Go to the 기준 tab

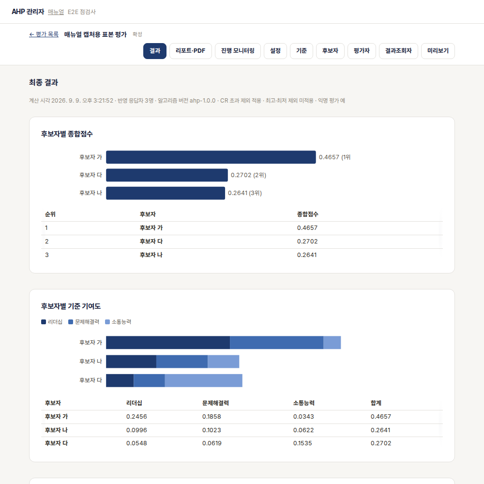(x=302, y=51)
